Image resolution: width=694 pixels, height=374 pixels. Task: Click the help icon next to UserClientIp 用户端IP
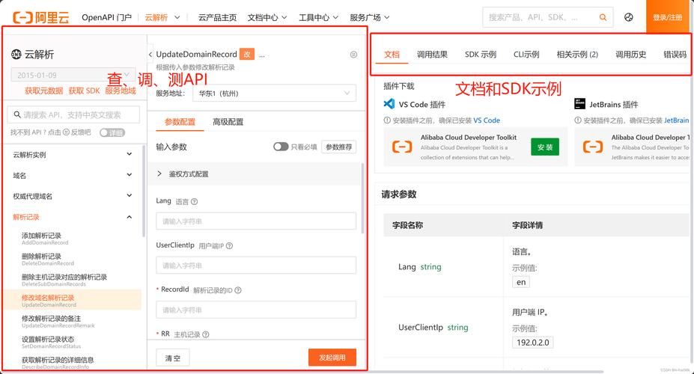229,246
